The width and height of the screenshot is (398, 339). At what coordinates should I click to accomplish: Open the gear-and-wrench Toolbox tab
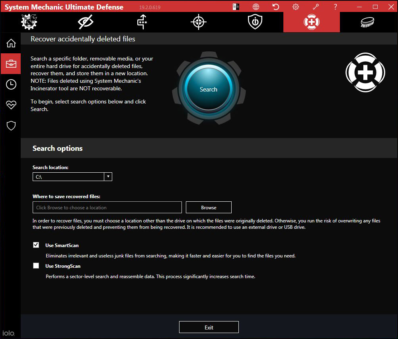pos(29,22)
